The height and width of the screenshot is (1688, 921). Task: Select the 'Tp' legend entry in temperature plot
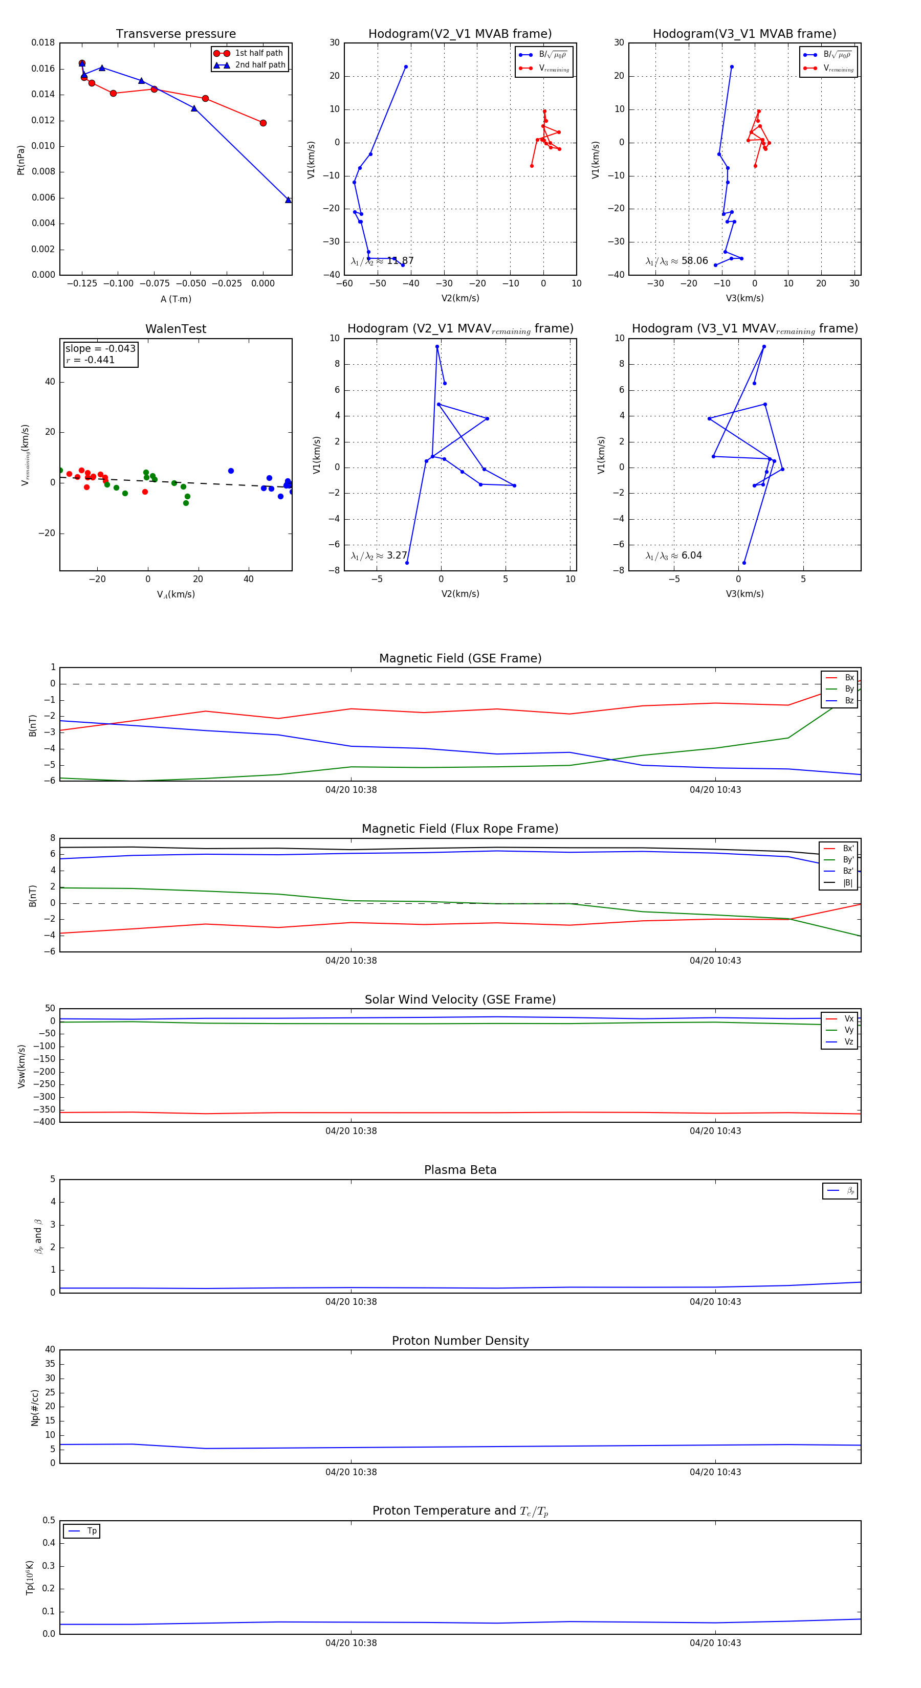82,1531
